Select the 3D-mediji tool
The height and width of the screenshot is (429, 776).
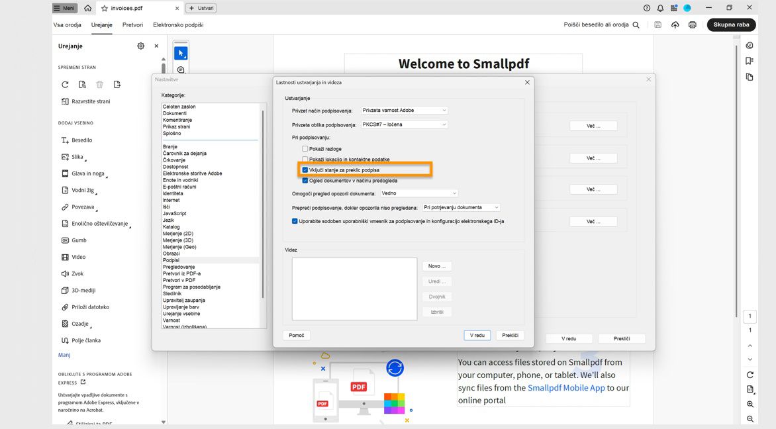coord(78,291)
